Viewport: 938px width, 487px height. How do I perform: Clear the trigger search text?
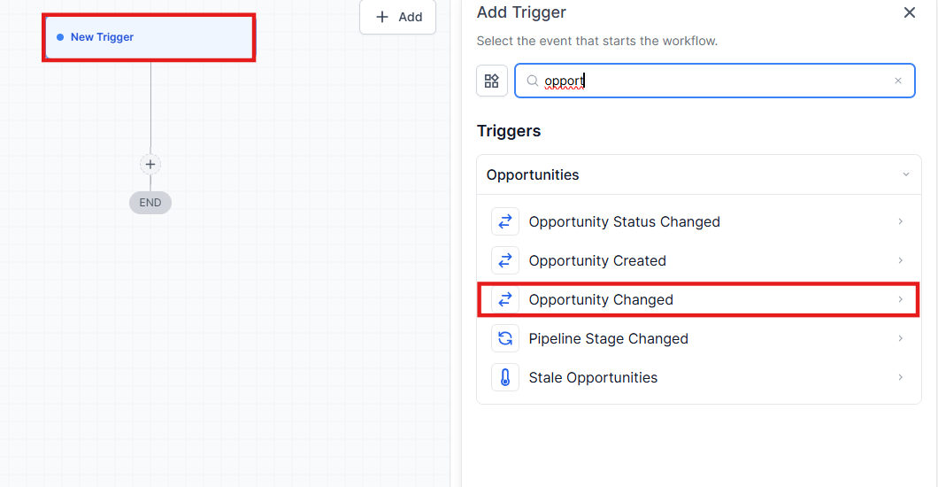click(x=898, y=81)
